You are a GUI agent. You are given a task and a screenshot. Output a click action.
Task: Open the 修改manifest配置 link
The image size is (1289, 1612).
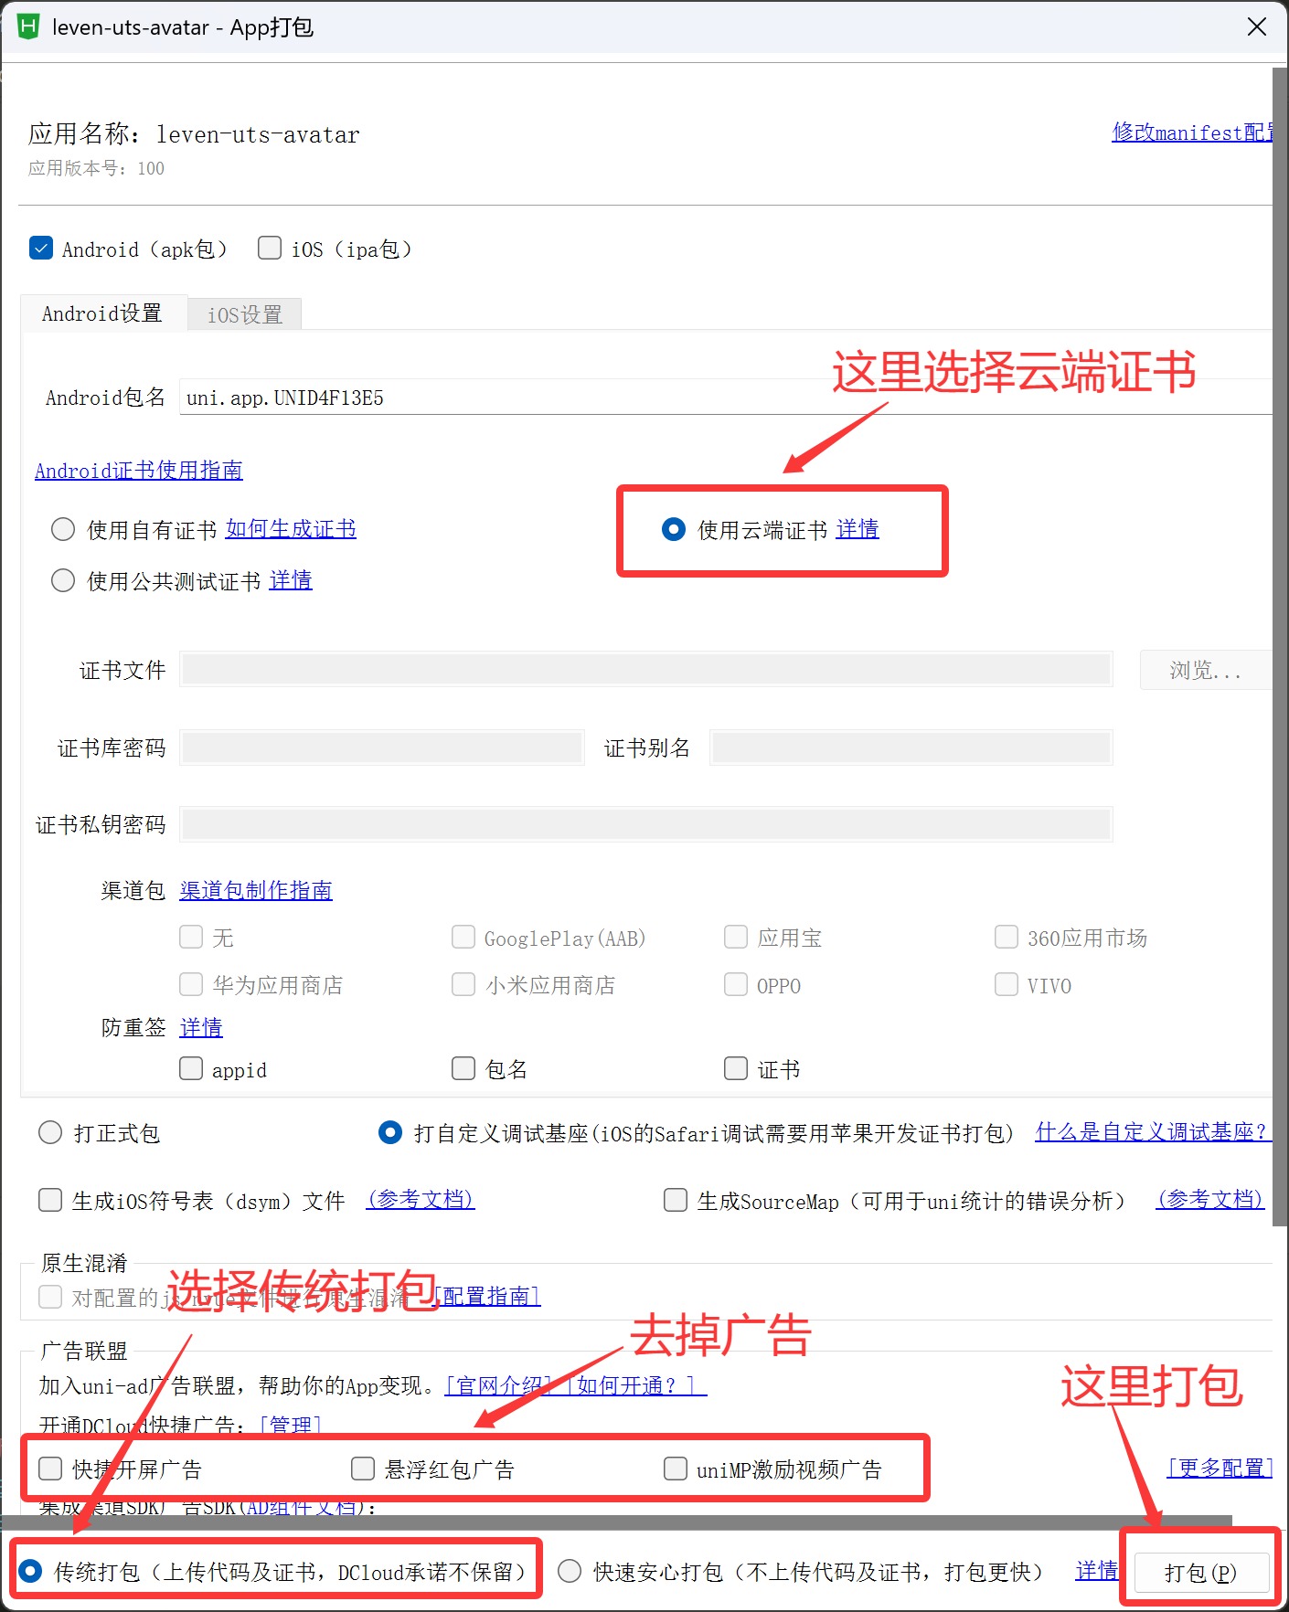point(1193,133)
